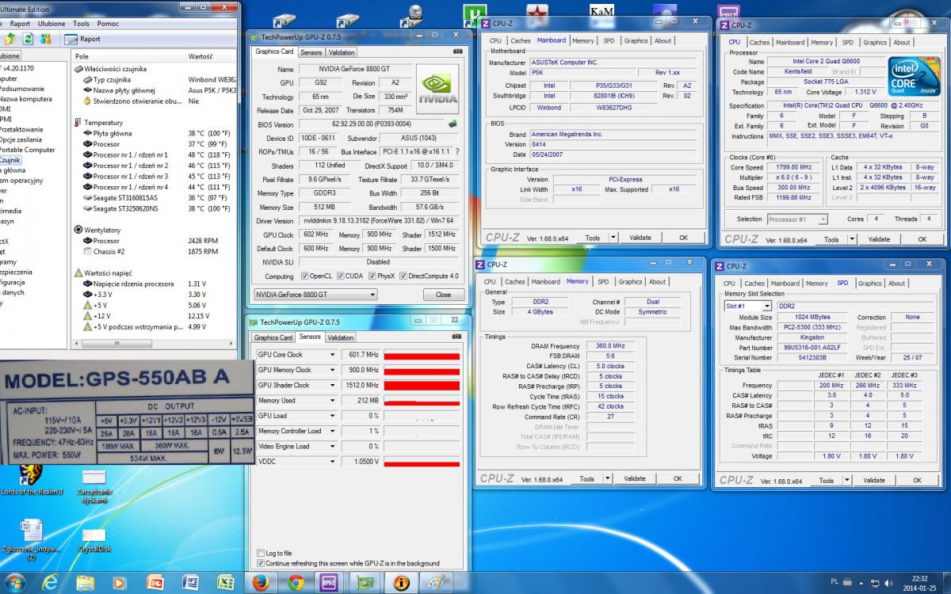Open Graphics tab in CPU-Z CPU window
Screen dimensions: 951x594
(875, 43)
